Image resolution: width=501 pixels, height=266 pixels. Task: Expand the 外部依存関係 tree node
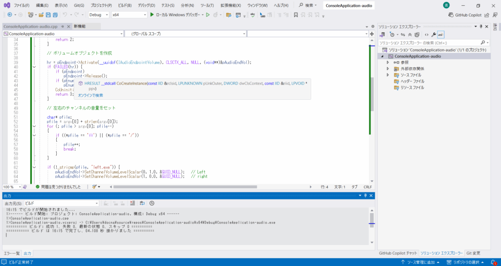click(x=387, y=68)
